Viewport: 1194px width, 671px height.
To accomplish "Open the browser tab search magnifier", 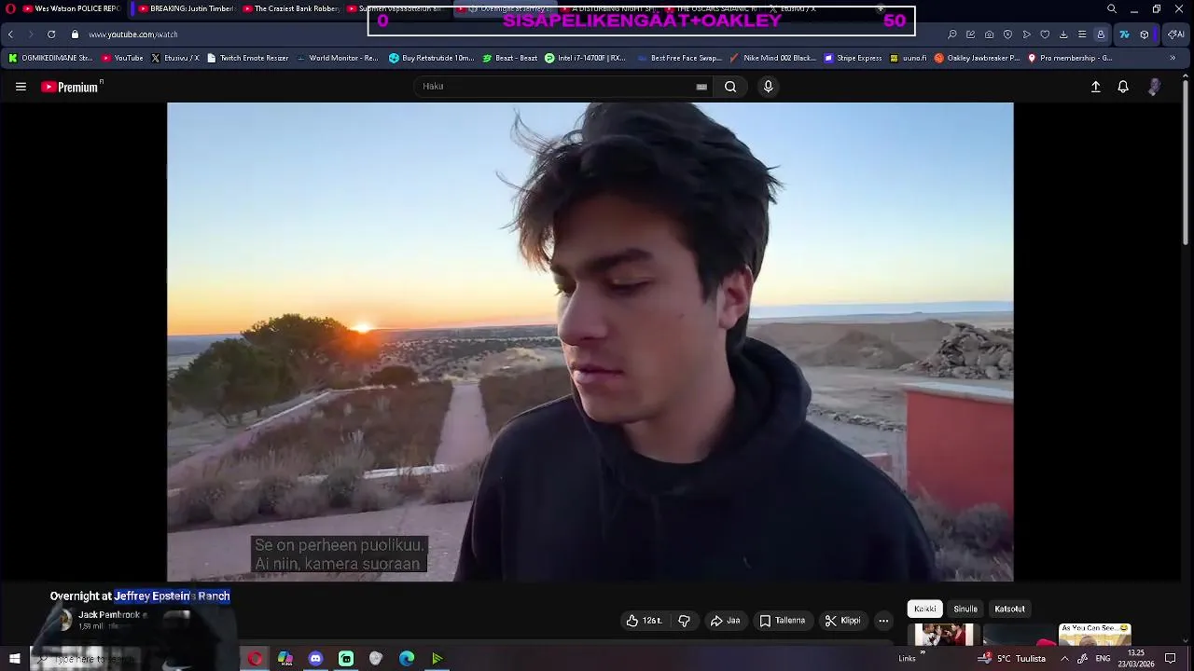I will click(x=1111, y=8).
